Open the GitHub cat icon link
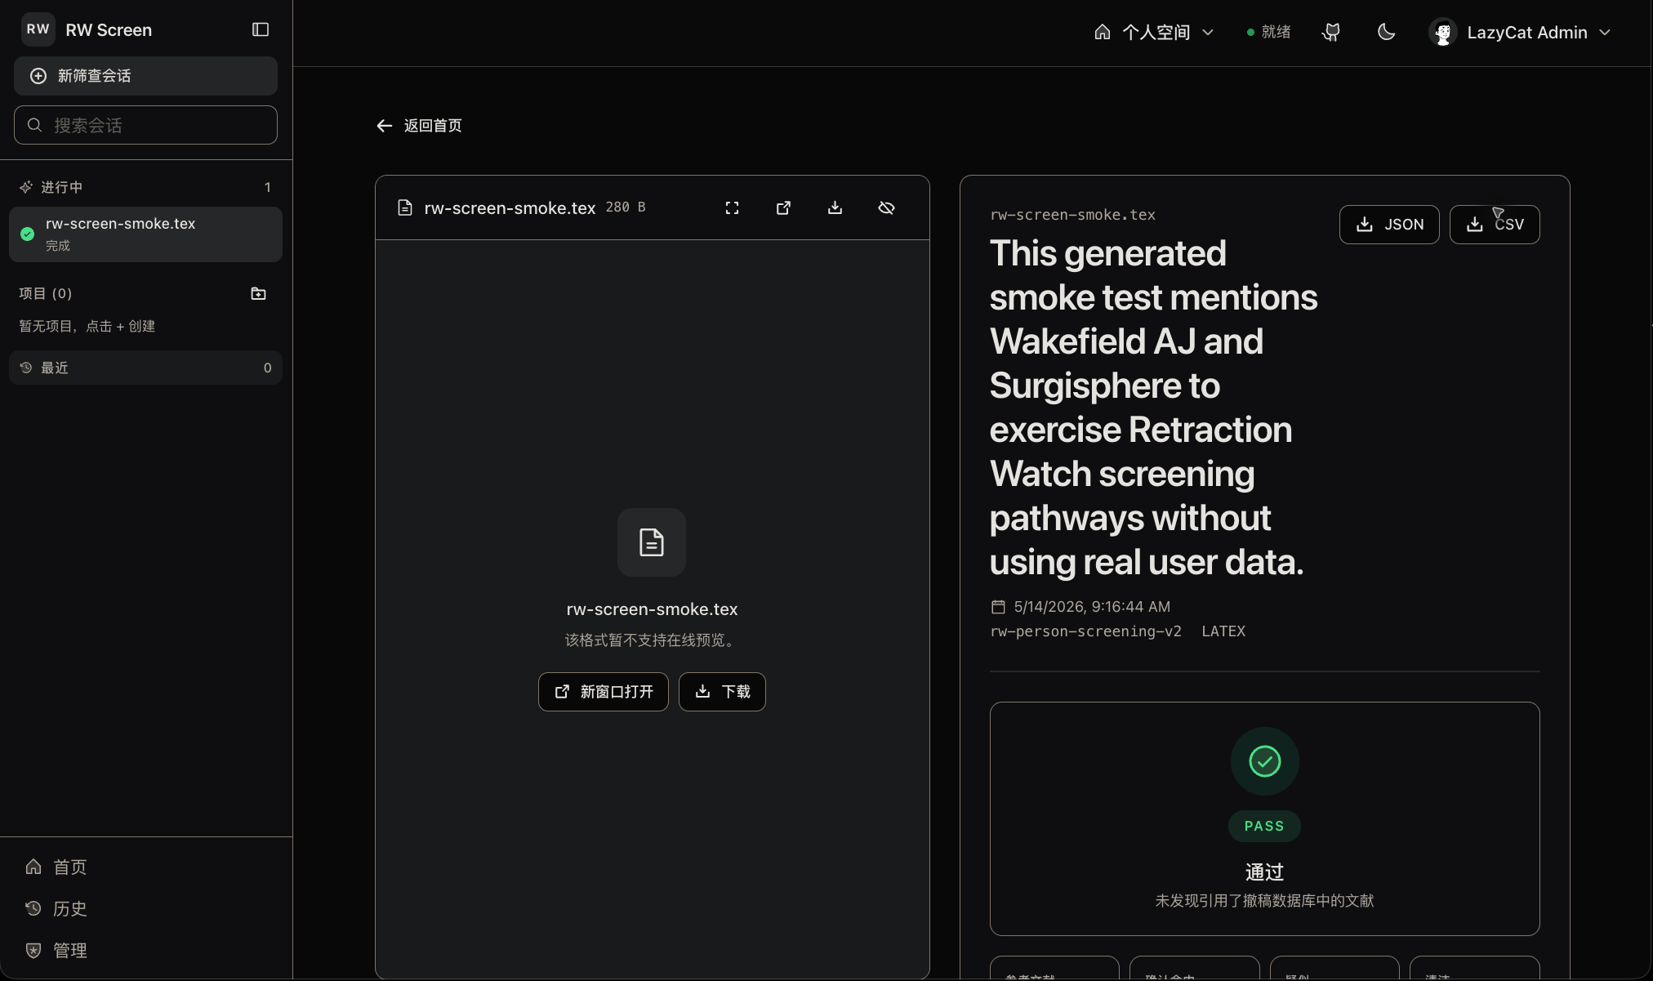Screen dimensions: 1653x981 (x=1331, y=32)
